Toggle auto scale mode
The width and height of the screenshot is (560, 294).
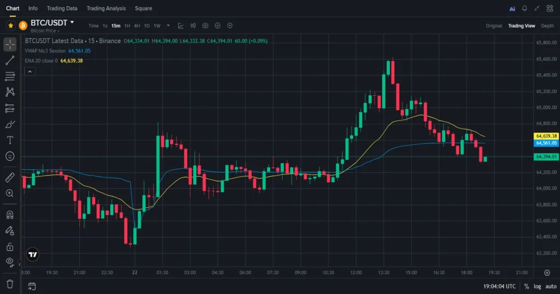tap(551, 286)
